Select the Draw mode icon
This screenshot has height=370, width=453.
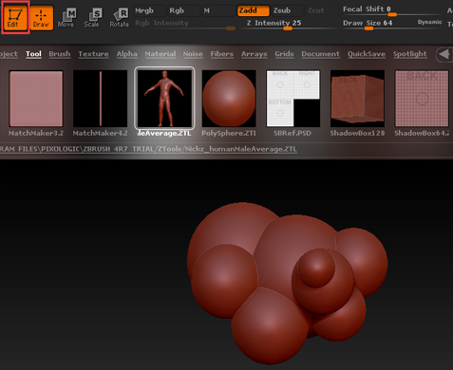coord(41,17)
